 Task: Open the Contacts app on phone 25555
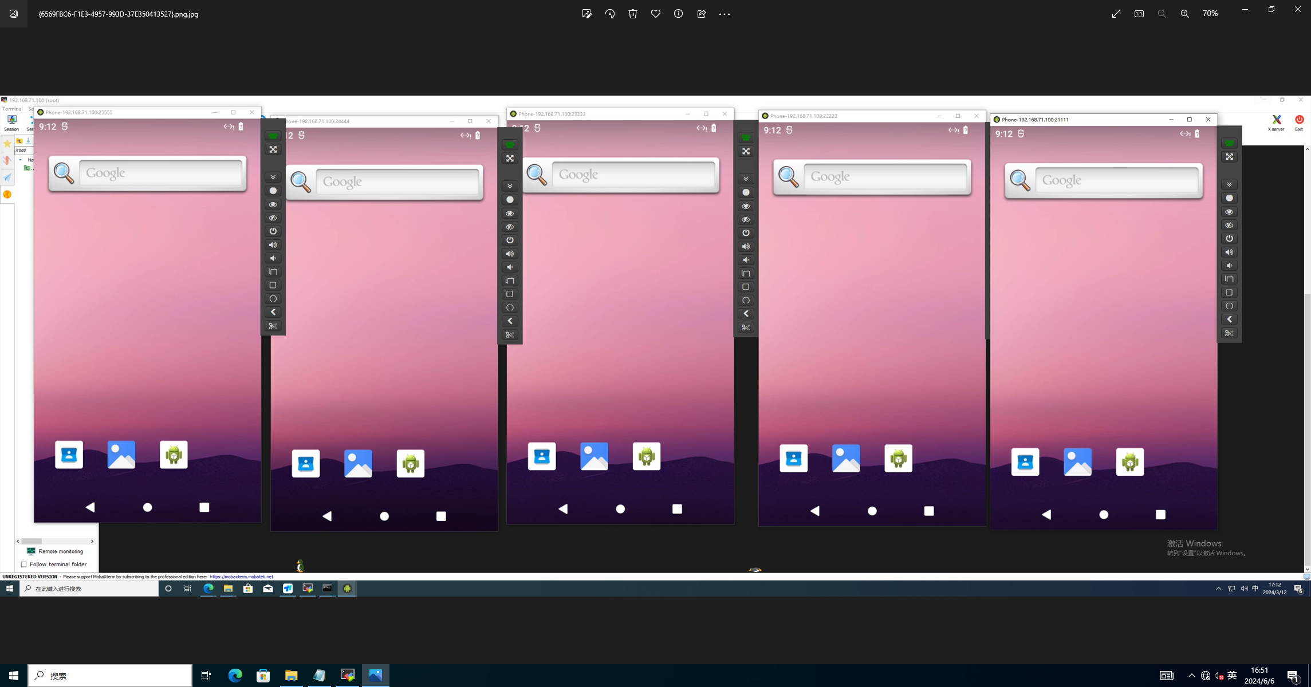[x=69, y=455]
